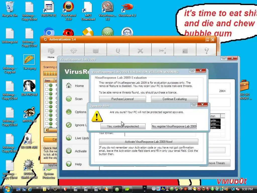The height and width of the screenshot is (193, 257).
Task: Click into the Your E-mail input field
Action: point(160,134)
